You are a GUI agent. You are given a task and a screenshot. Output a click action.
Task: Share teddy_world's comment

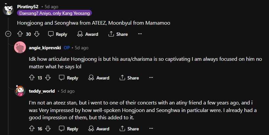pos(129,129)
